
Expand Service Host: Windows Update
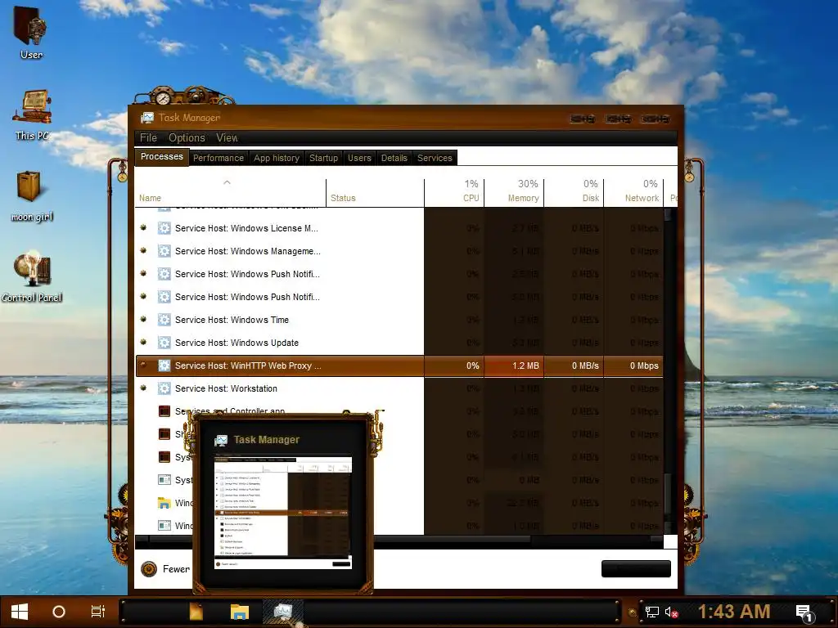click(143, 343)
